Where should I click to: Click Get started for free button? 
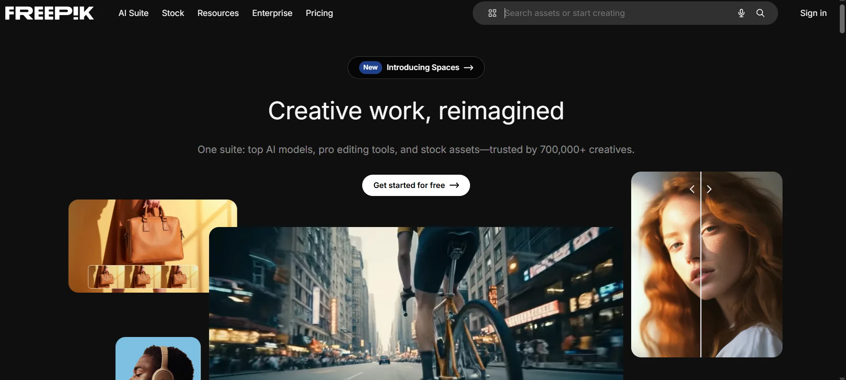coord(416,185)
